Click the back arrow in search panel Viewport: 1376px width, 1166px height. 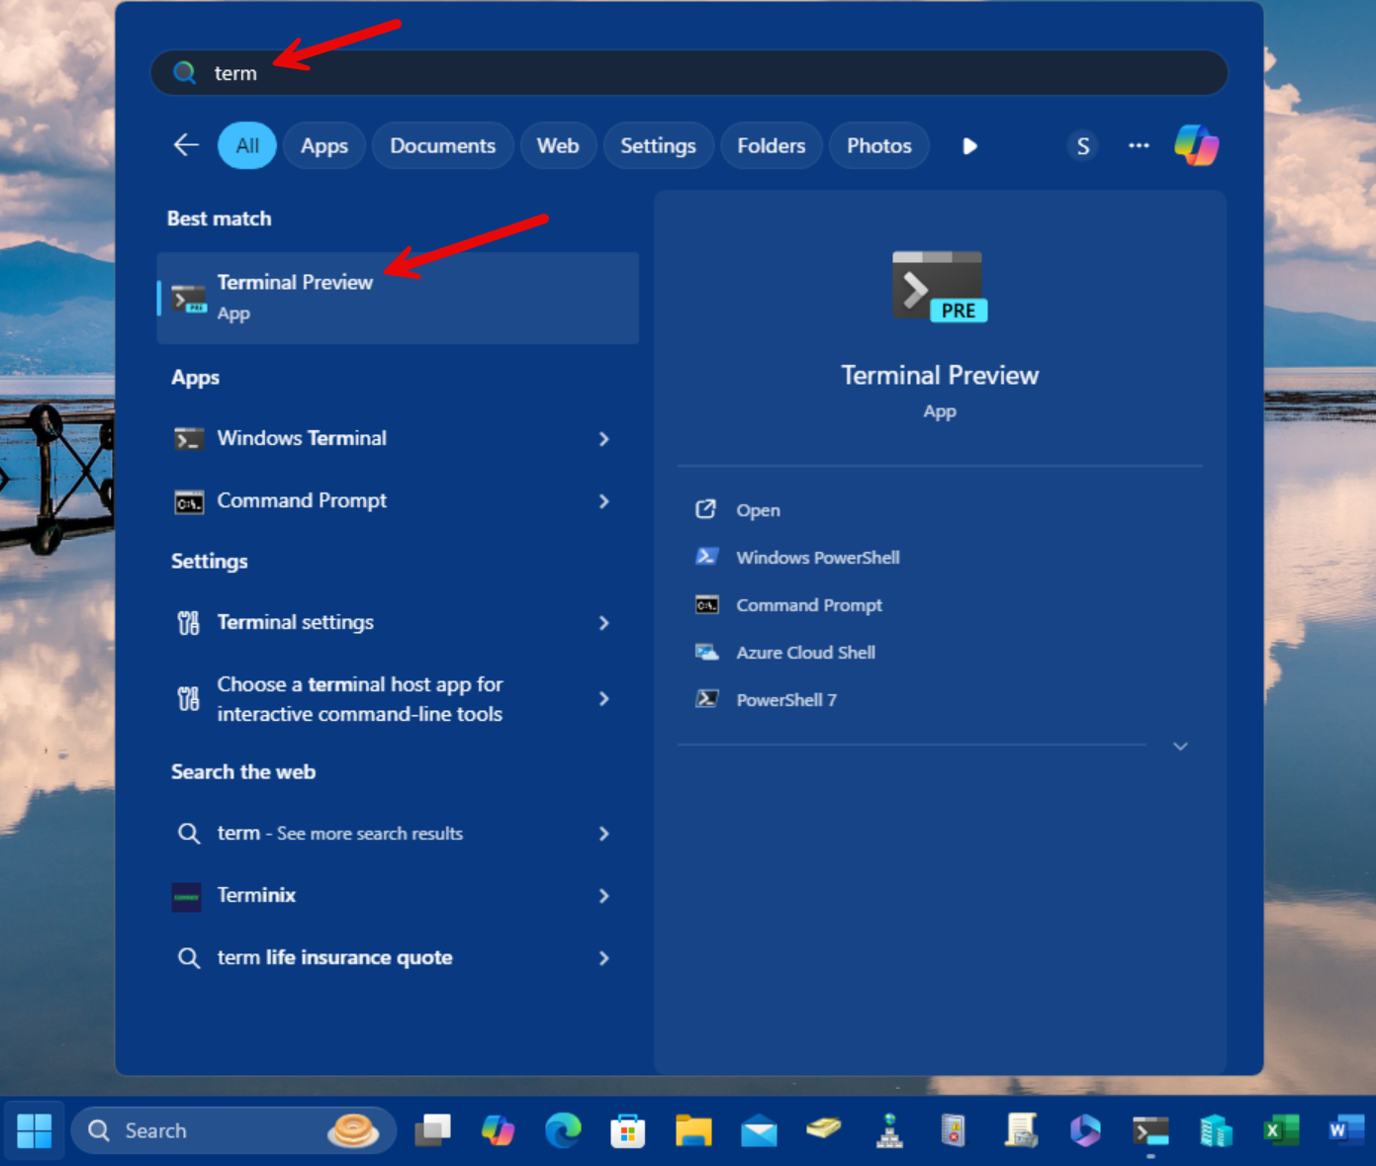pos(186,145)
